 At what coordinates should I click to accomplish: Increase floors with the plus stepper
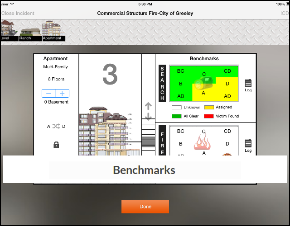62,94
